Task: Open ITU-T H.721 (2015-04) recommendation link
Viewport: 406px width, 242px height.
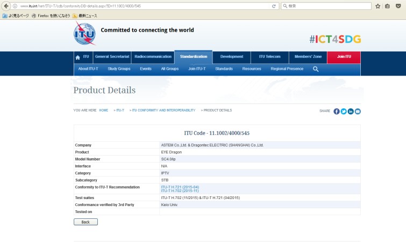Action: pyautogui.click(x=176, y=186)
